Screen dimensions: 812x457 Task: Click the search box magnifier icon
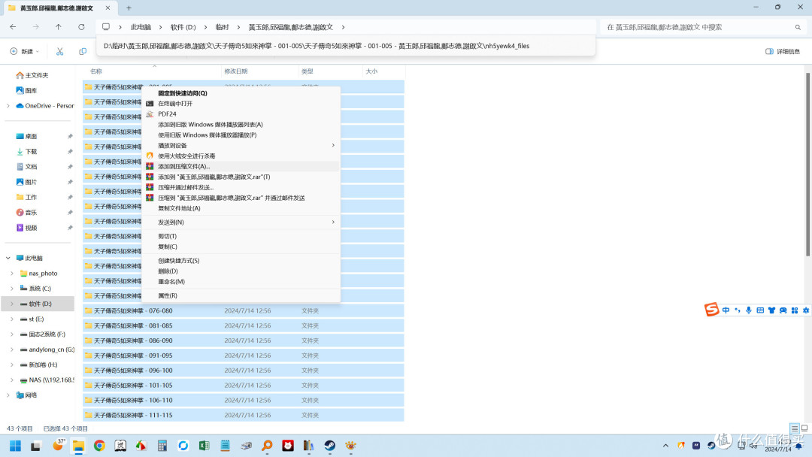coord(798,27)
